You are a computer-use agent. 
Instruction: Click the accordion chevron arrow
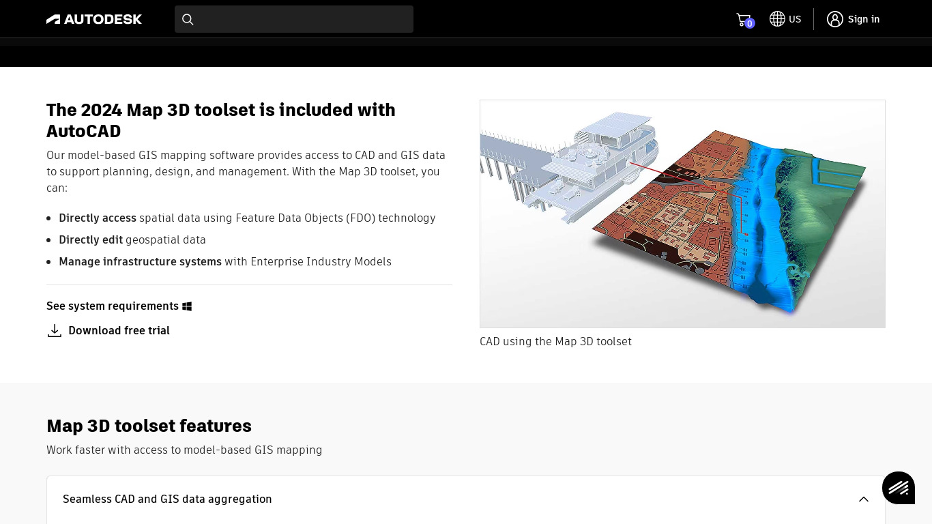point(864,499)
